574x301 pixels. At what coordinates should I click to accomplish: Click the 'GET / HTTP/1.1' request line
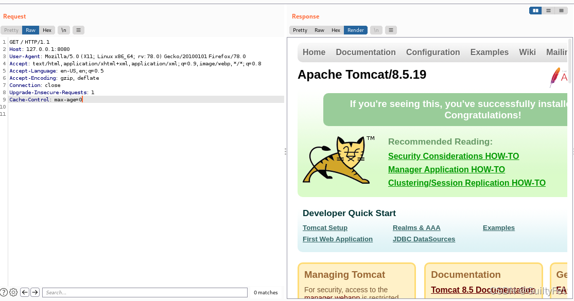point(29,42)
